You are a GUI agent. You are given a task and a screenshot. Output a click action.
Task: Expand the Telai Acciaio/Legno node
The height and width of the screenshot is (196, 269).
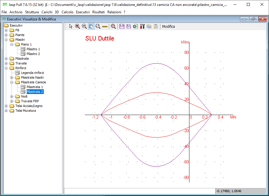click(x=6, y=106)
